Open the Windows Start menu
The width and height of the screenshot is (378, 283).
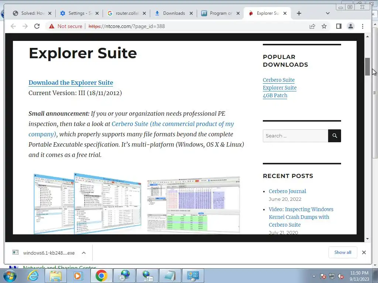(x=10, y=276)
